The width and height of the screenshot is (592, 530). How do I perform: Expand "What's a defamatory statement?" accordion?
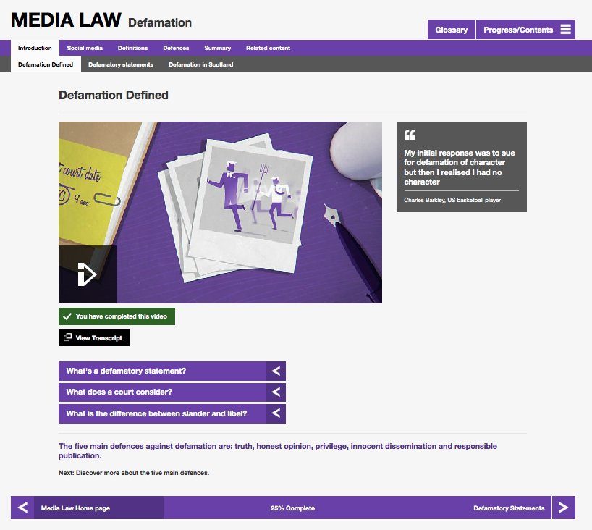pyautogui.click(x=172, y=371)
